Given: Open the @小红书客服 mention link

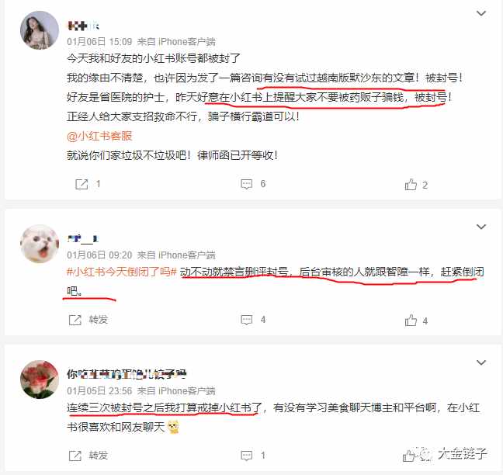Looking at the screenshot, I should click(99, 136).
